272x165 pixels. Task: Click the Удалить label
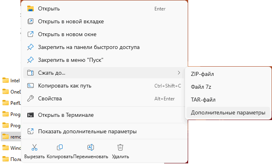(x=120, y=157)
